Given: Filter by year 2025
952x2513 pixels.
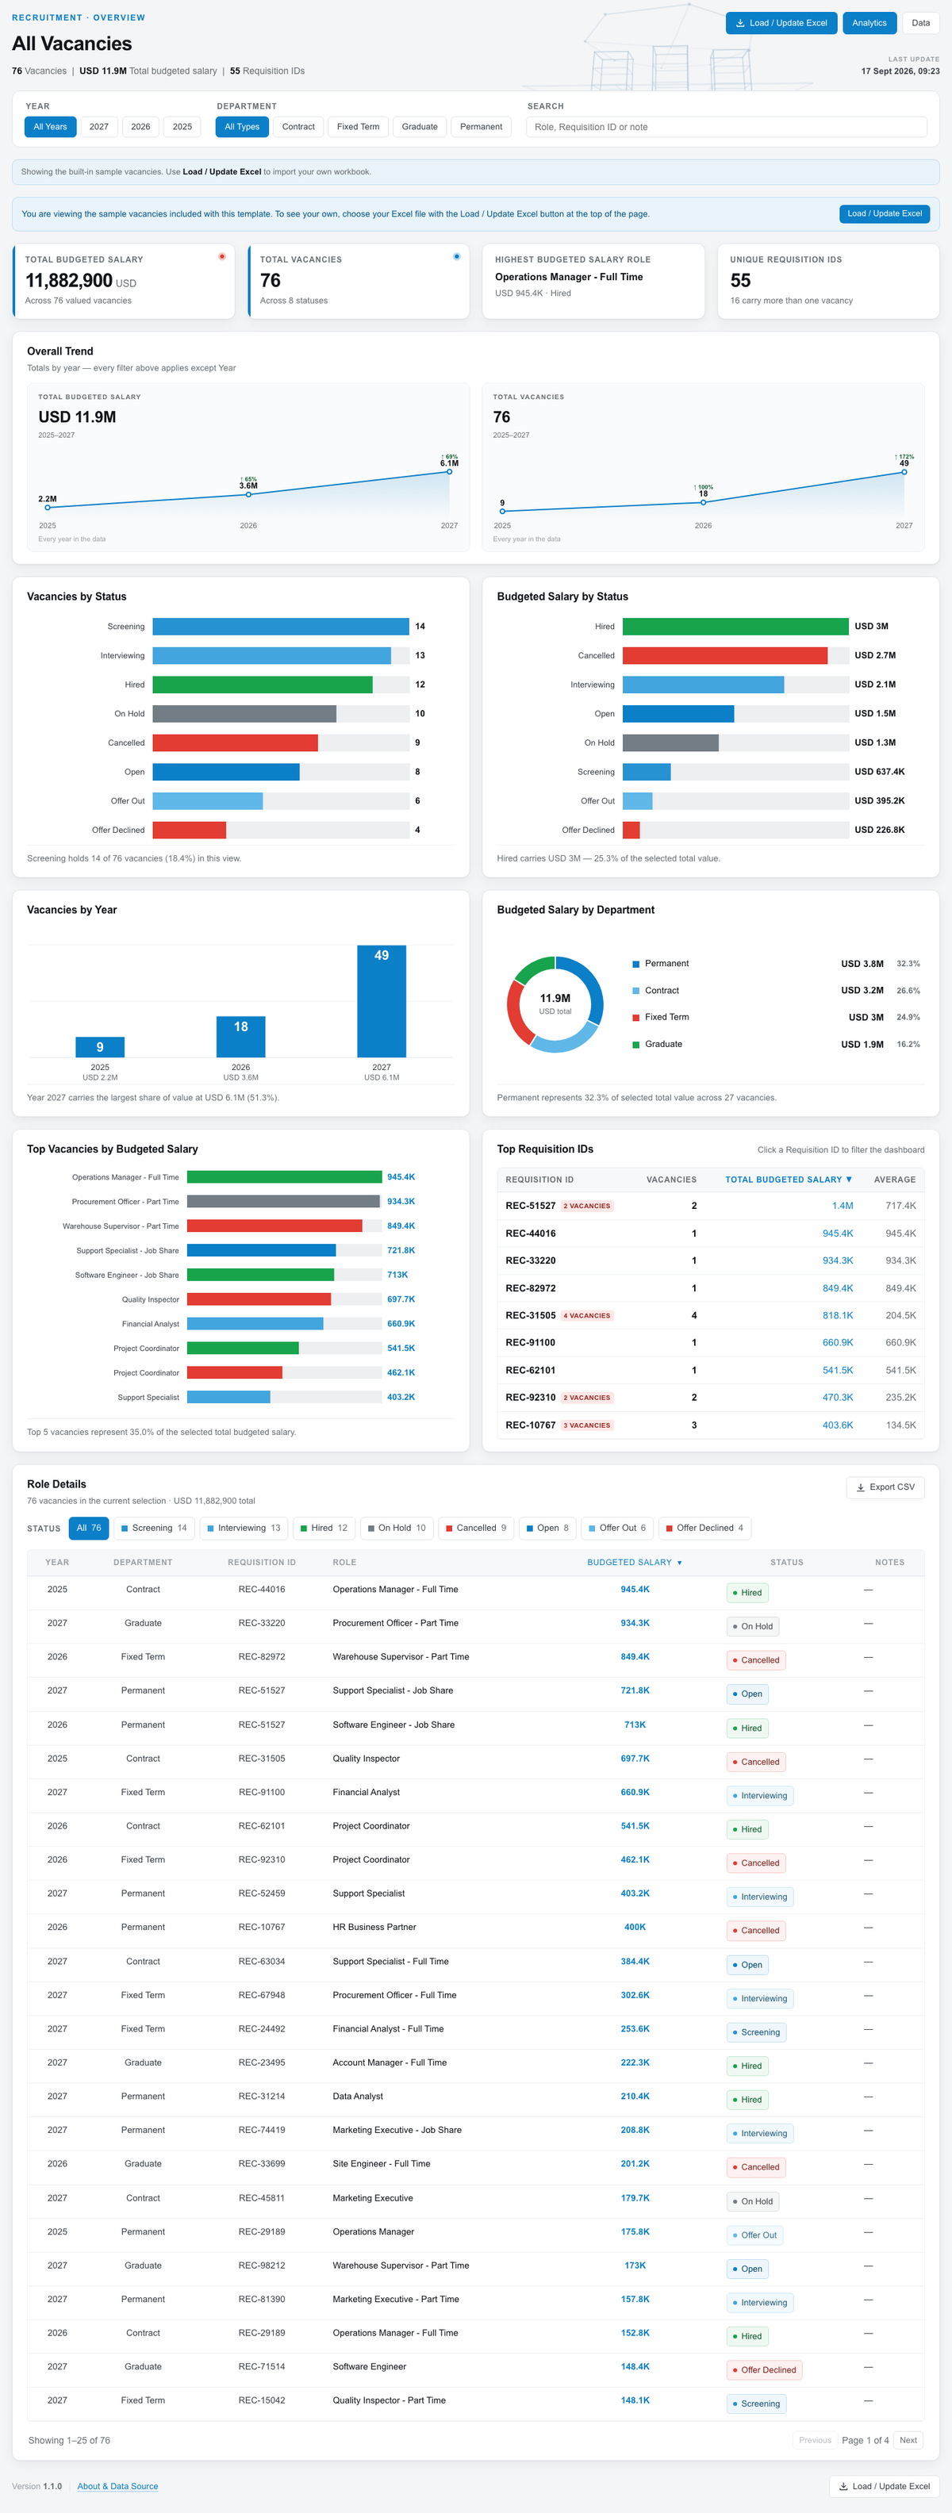Looking at the screenshot, I should (182, 127).
